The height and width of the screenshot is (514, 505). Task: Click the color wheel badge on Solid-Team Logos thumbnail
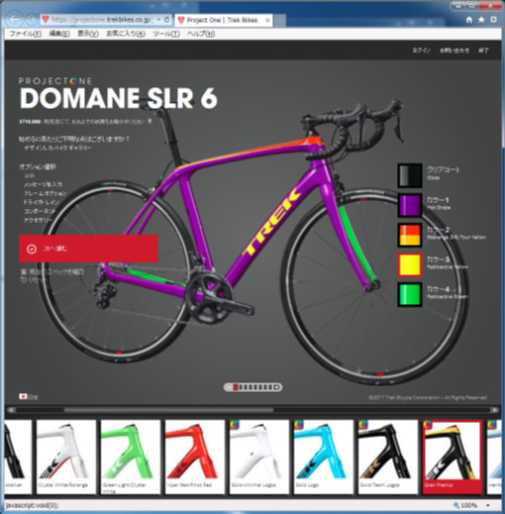[363, 425]
